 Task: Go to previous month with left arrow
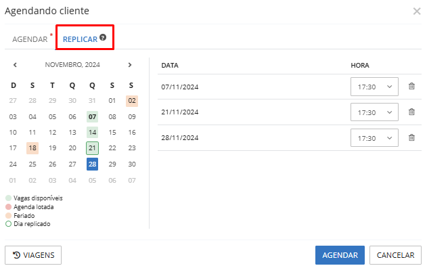point(15,65)
